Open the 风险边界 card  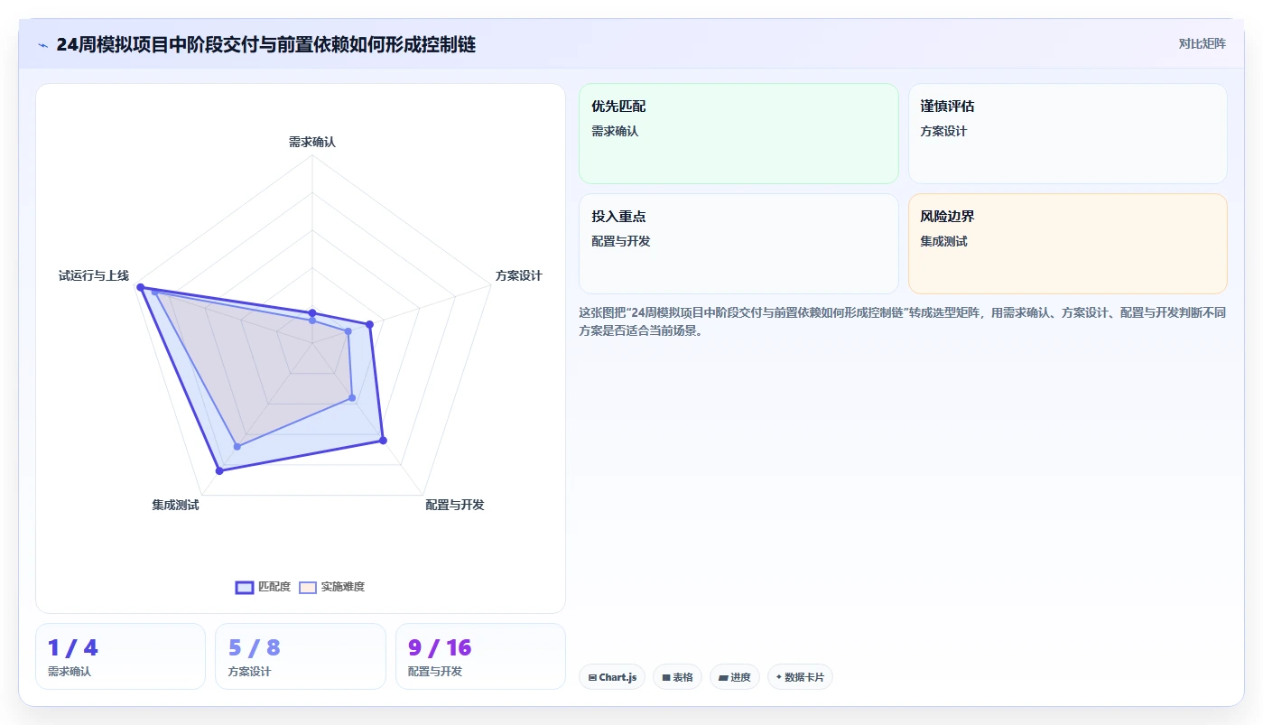1067,244
